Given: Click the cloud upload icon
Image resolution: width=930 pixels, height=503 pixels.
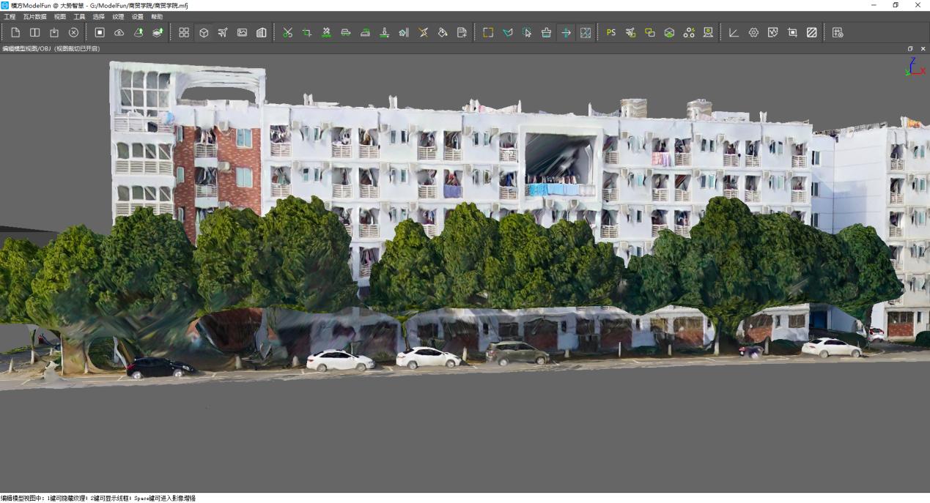Looking at the screenshot, I should click(x=119, y=32).
